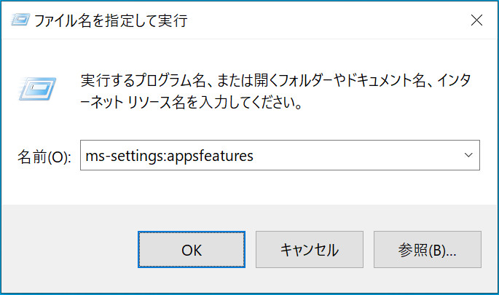Image resolution: width=499 pixels, height=295 pixels.
Task: Click the word appsfeatures in the field
Action: point(210,156)
